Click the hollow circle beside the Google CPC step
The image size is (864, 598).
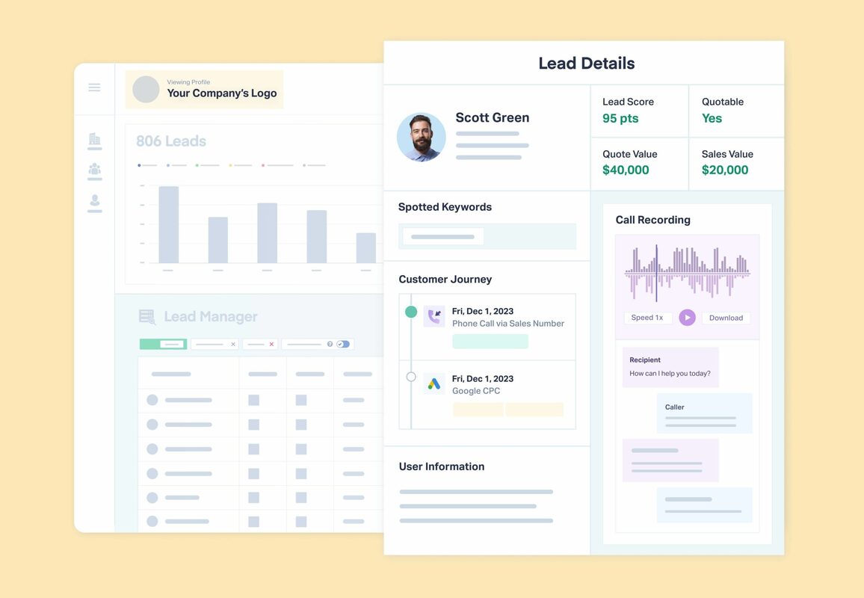(x=410, y=377)
